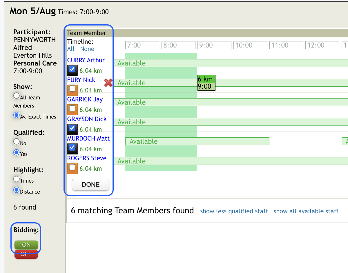Check the ROGERS Steve checkbox
This screenshot has height=273, width=348.
72,167
